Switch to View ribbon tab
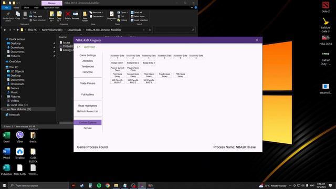The image size is (336, 189). coord(36,8)
